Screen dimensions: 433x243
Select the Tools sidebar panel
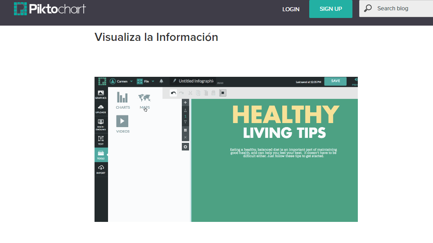(101, 155)
